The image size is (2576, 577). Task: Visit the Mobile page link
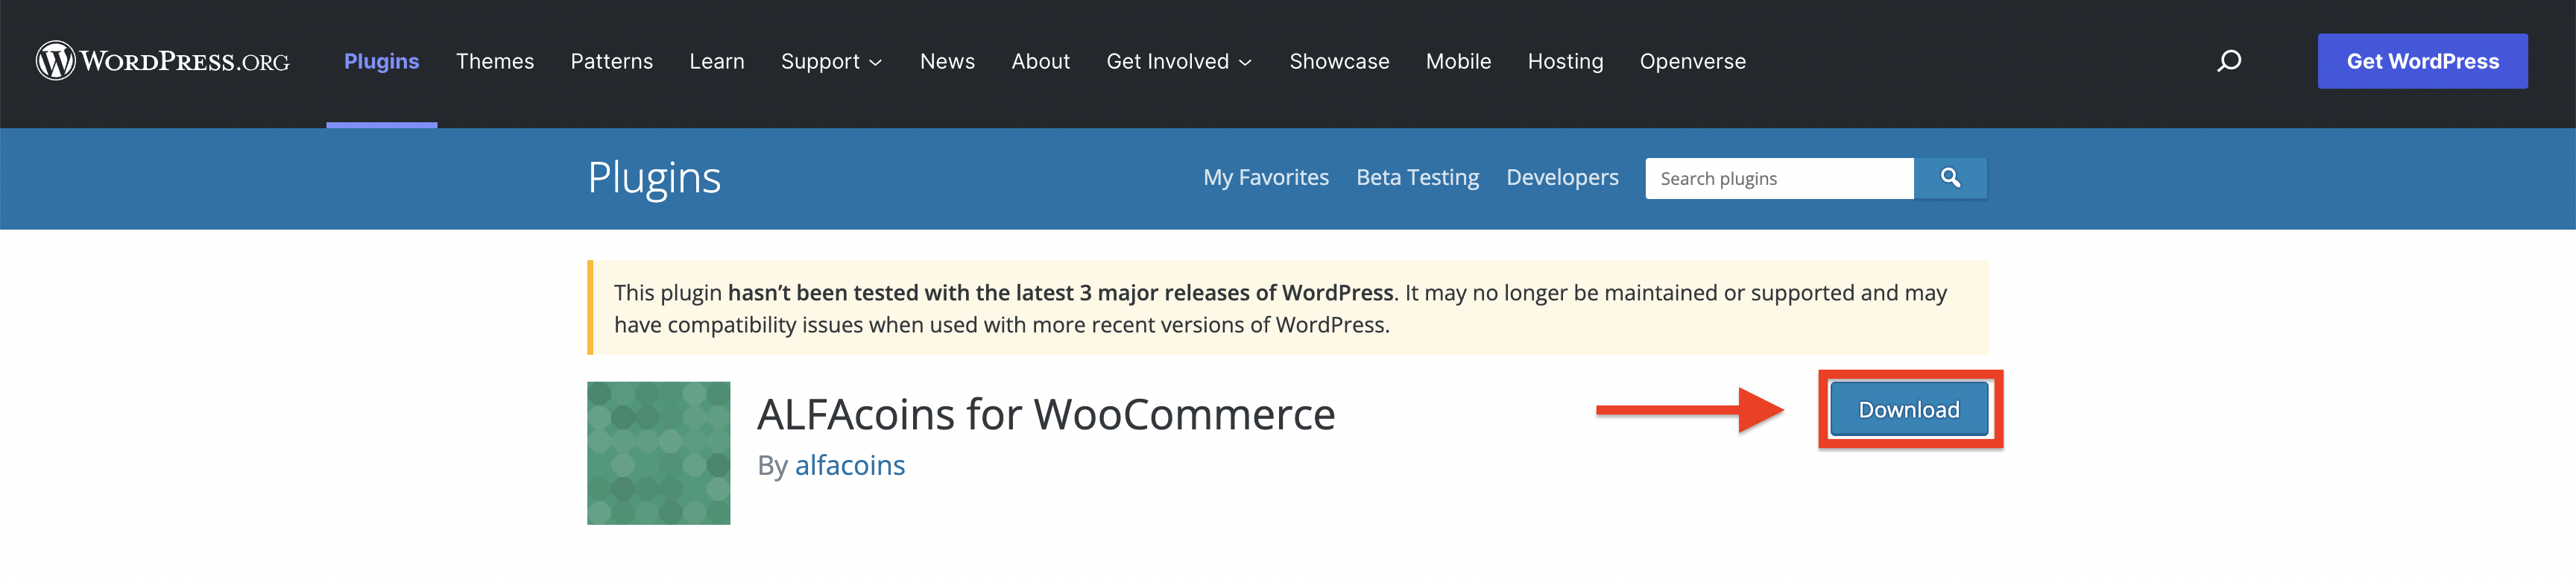pyautogui.click(x=1458, y=61)
